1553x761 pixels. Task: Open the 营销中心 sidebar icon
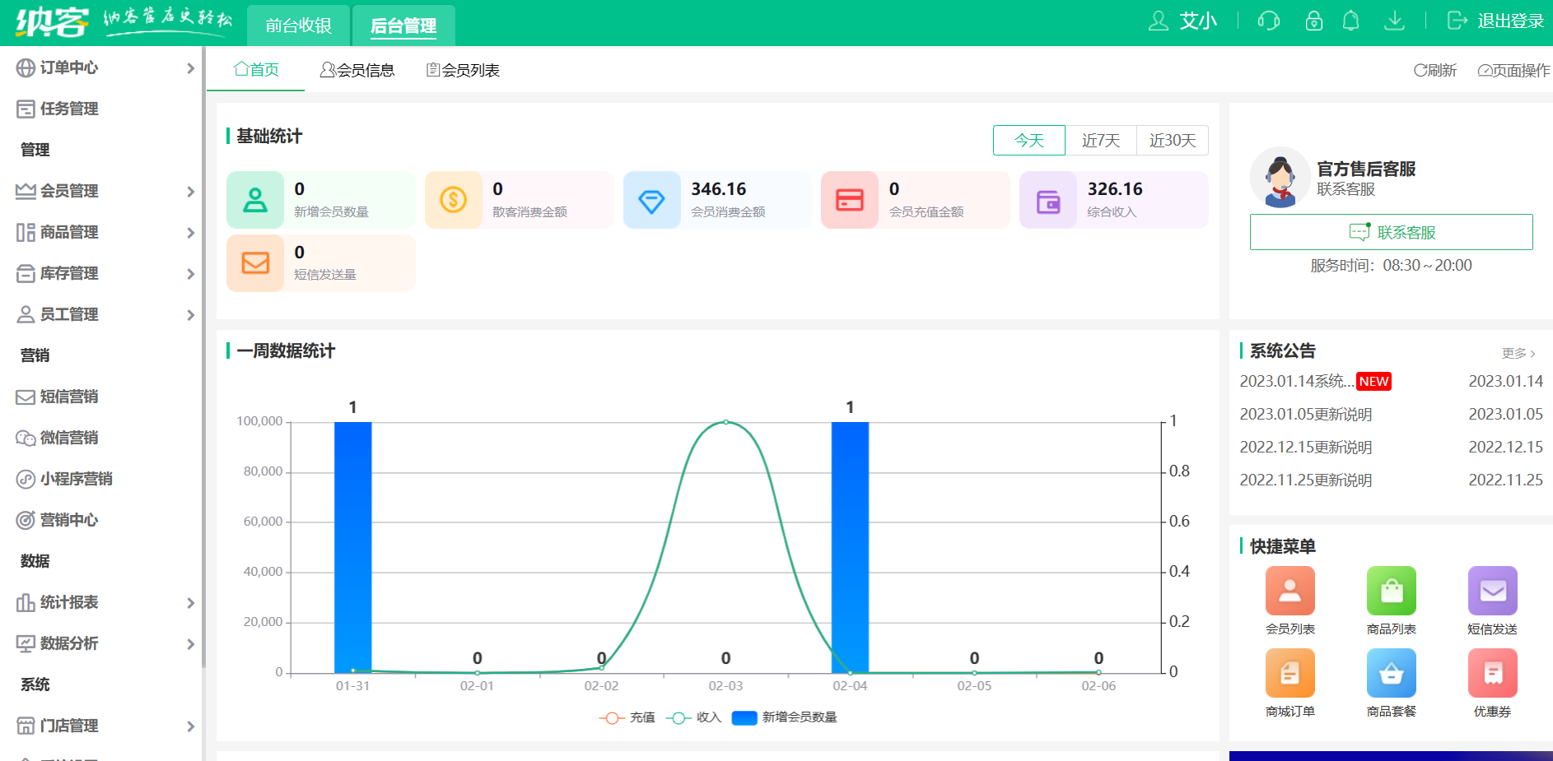click(x=68, y=520)
